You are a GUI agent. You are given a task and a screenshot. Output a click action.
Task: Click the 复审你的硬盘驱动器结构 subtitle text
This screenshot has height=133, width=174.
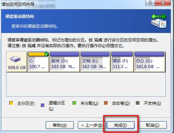tap(35, 26)
